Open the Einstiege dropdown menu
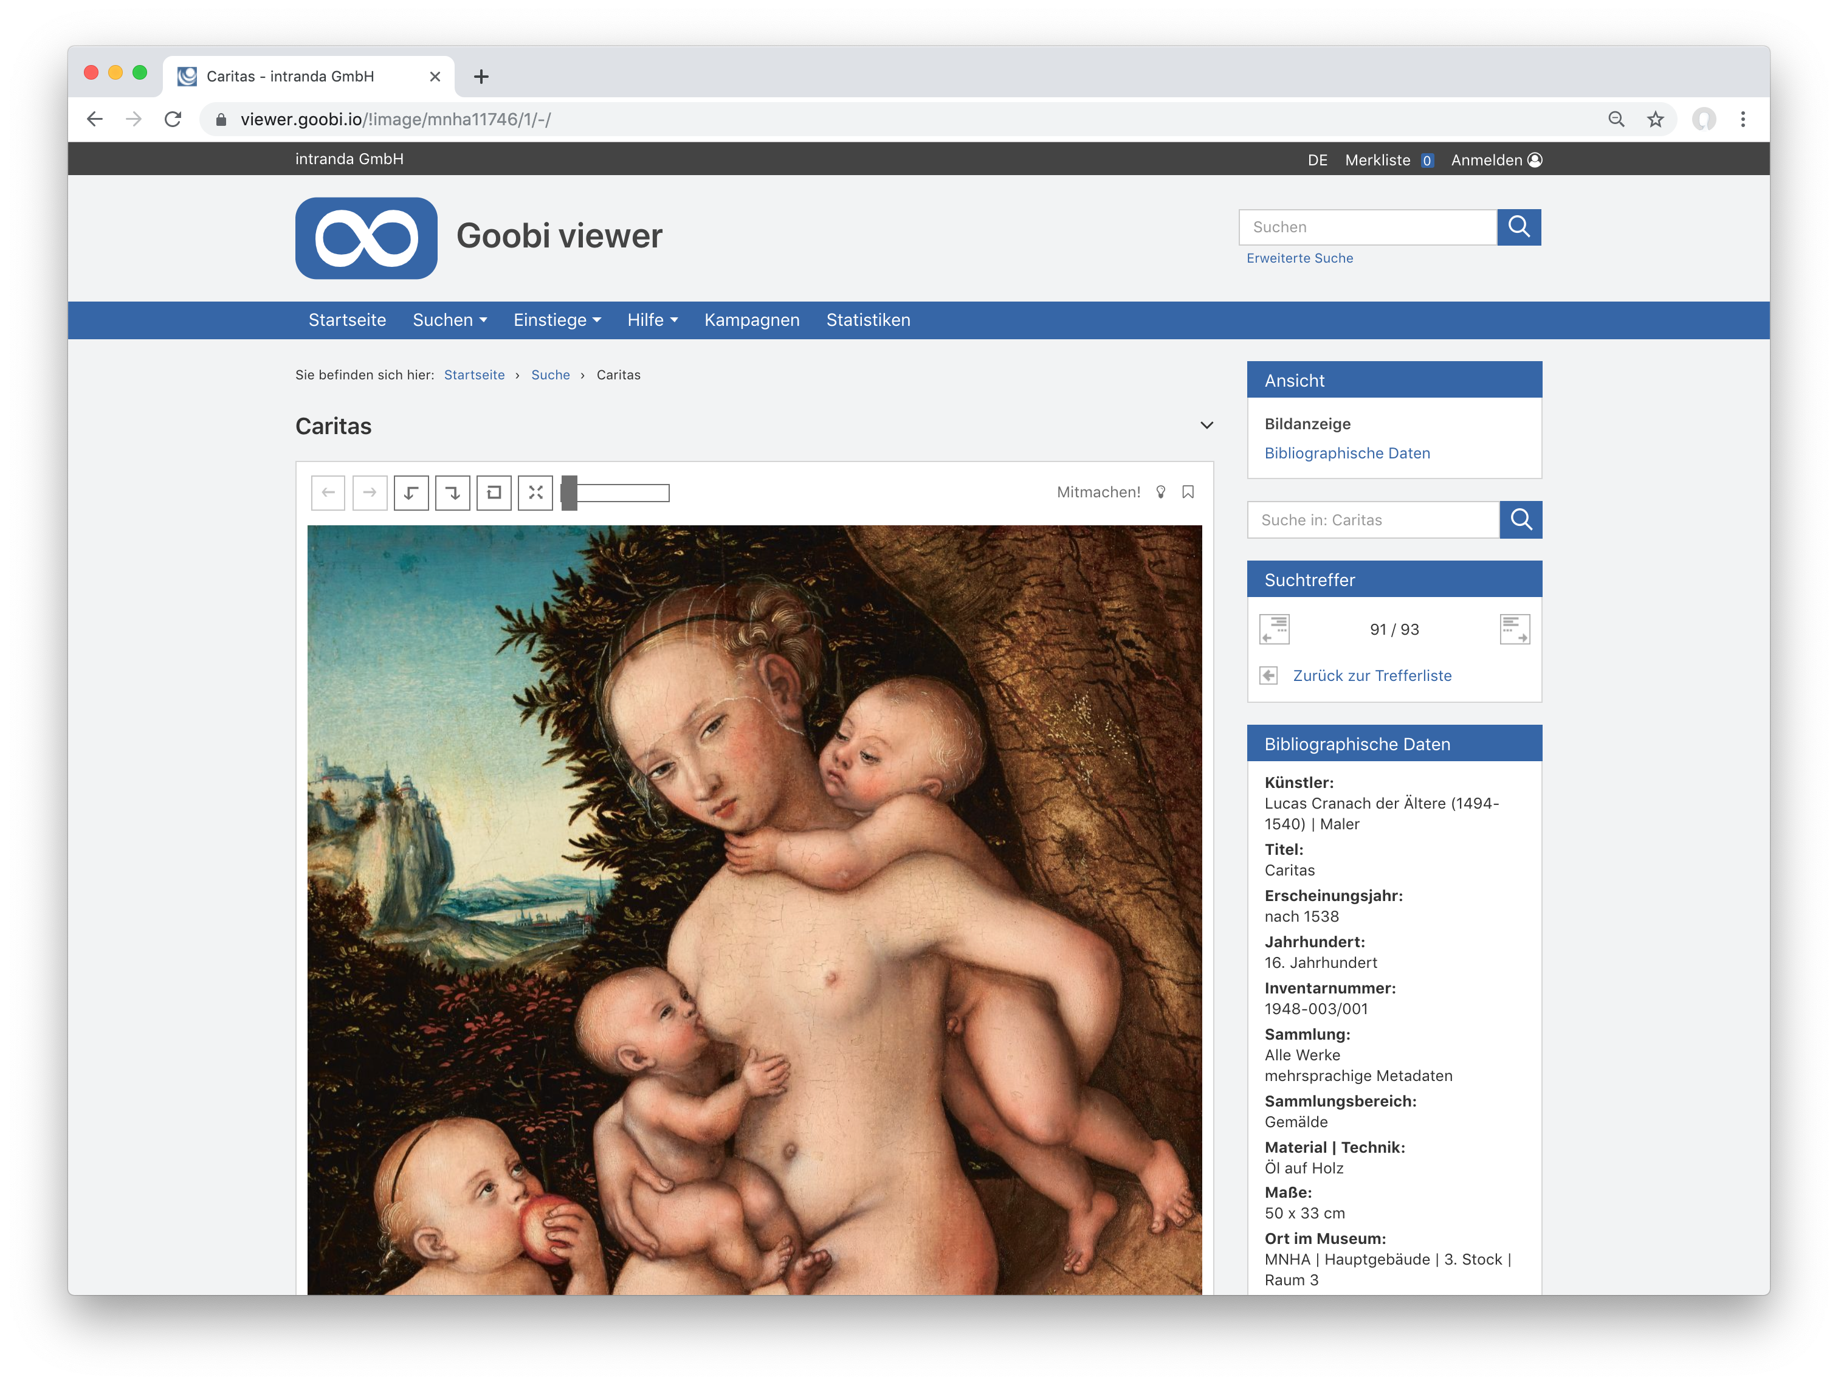The image size is (1838, 1385). (557, 320)
